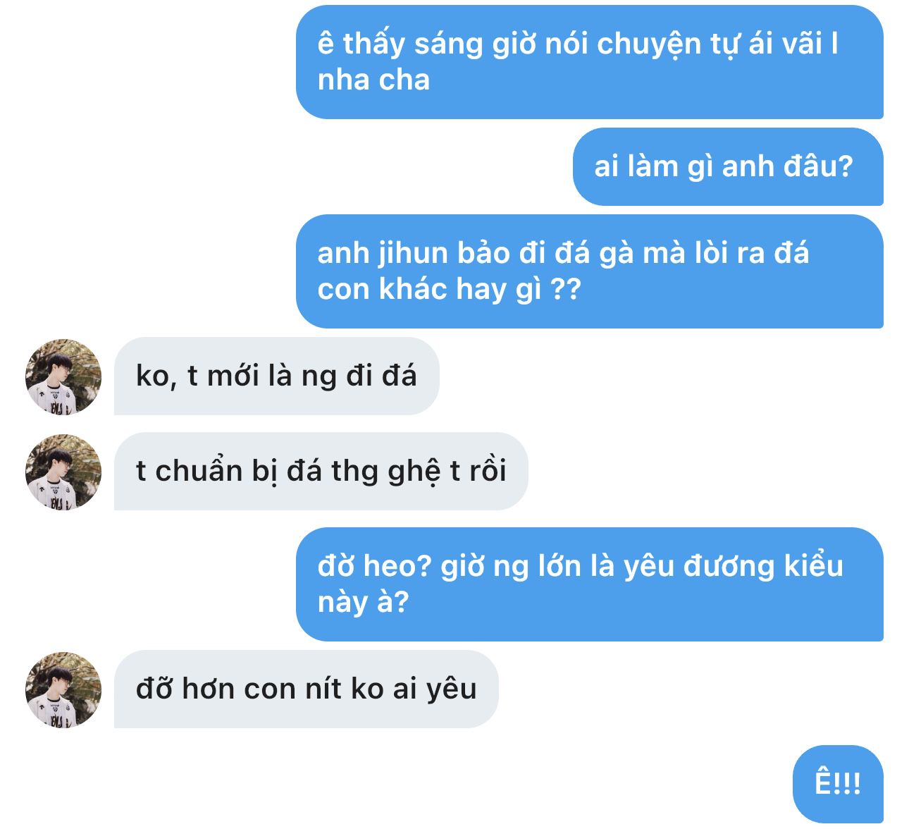The image size is (909, 829).
Task: Tap the avatar beside "đỡ hơn con nít ko ai yêu"
Action: tap(63, 689)
